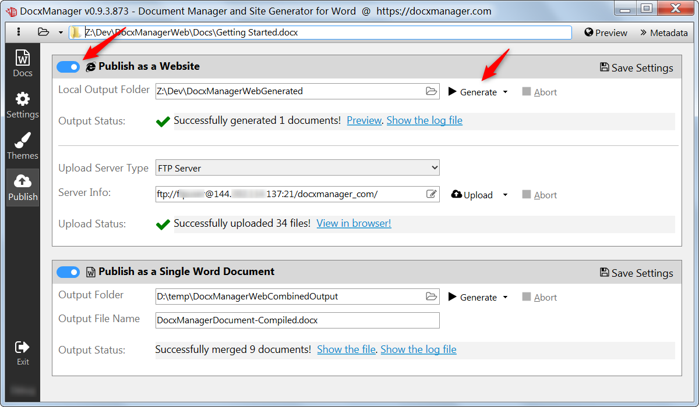
Task: Expand the Upload options arrow
Action: click(505, 195)
